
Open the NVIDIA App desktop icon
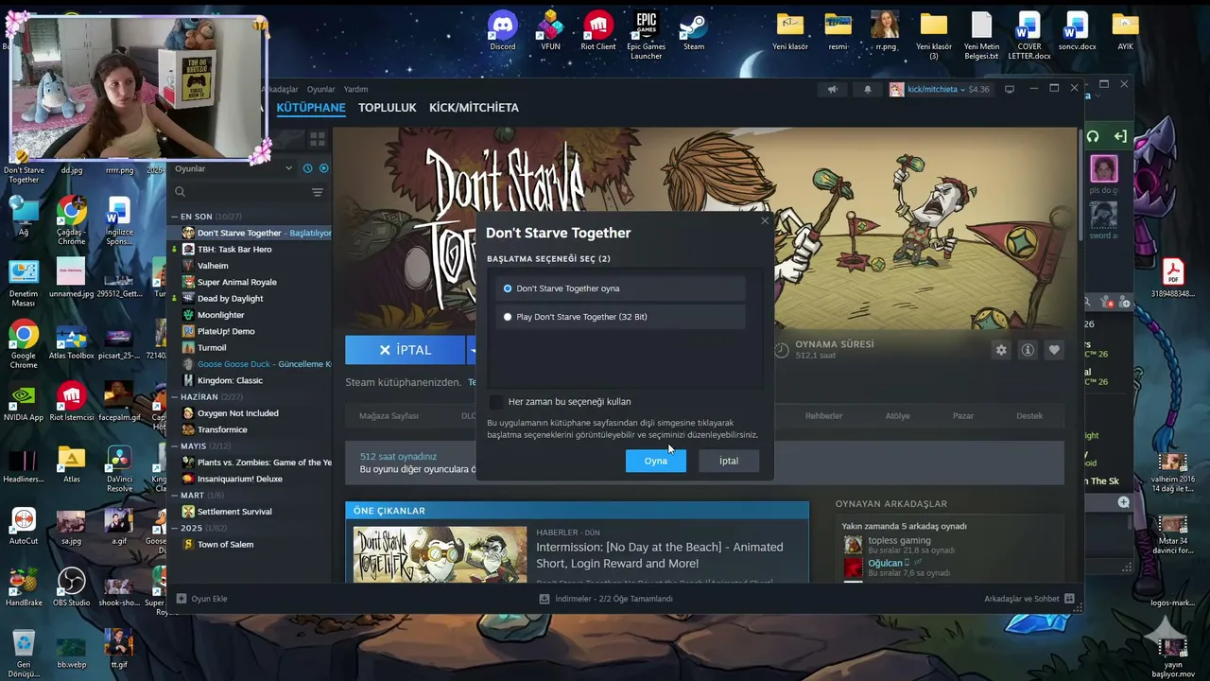(24, 402)
